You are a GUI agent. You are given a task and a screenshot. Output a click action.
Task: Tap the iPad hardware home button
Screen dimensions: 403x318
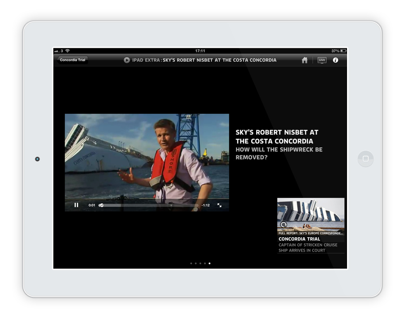365,159
